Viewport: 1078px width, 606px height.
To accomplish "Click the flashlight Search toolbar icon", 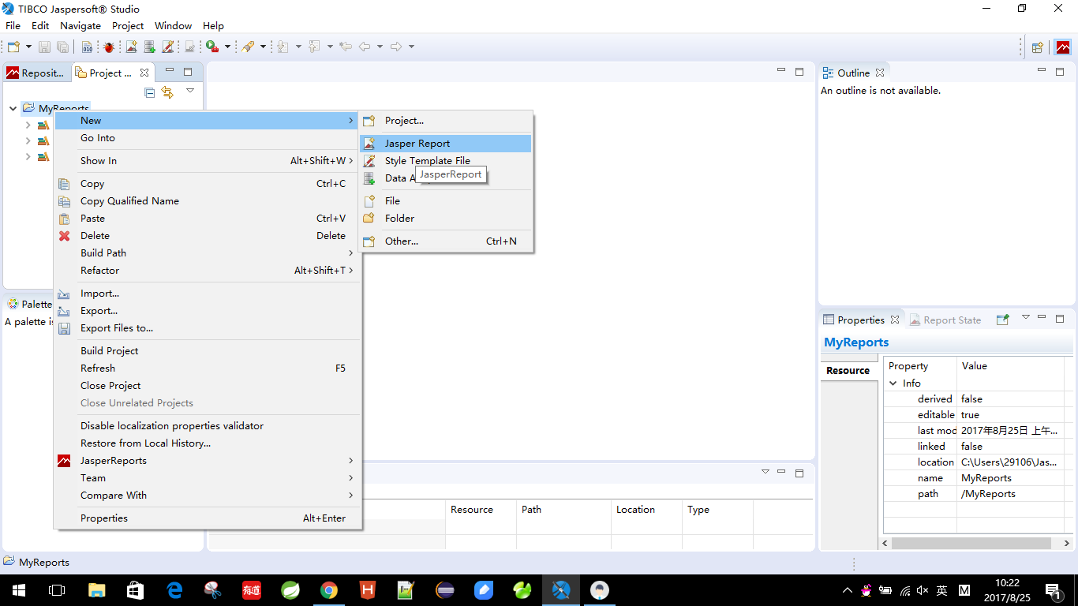I will click(248, 47).
